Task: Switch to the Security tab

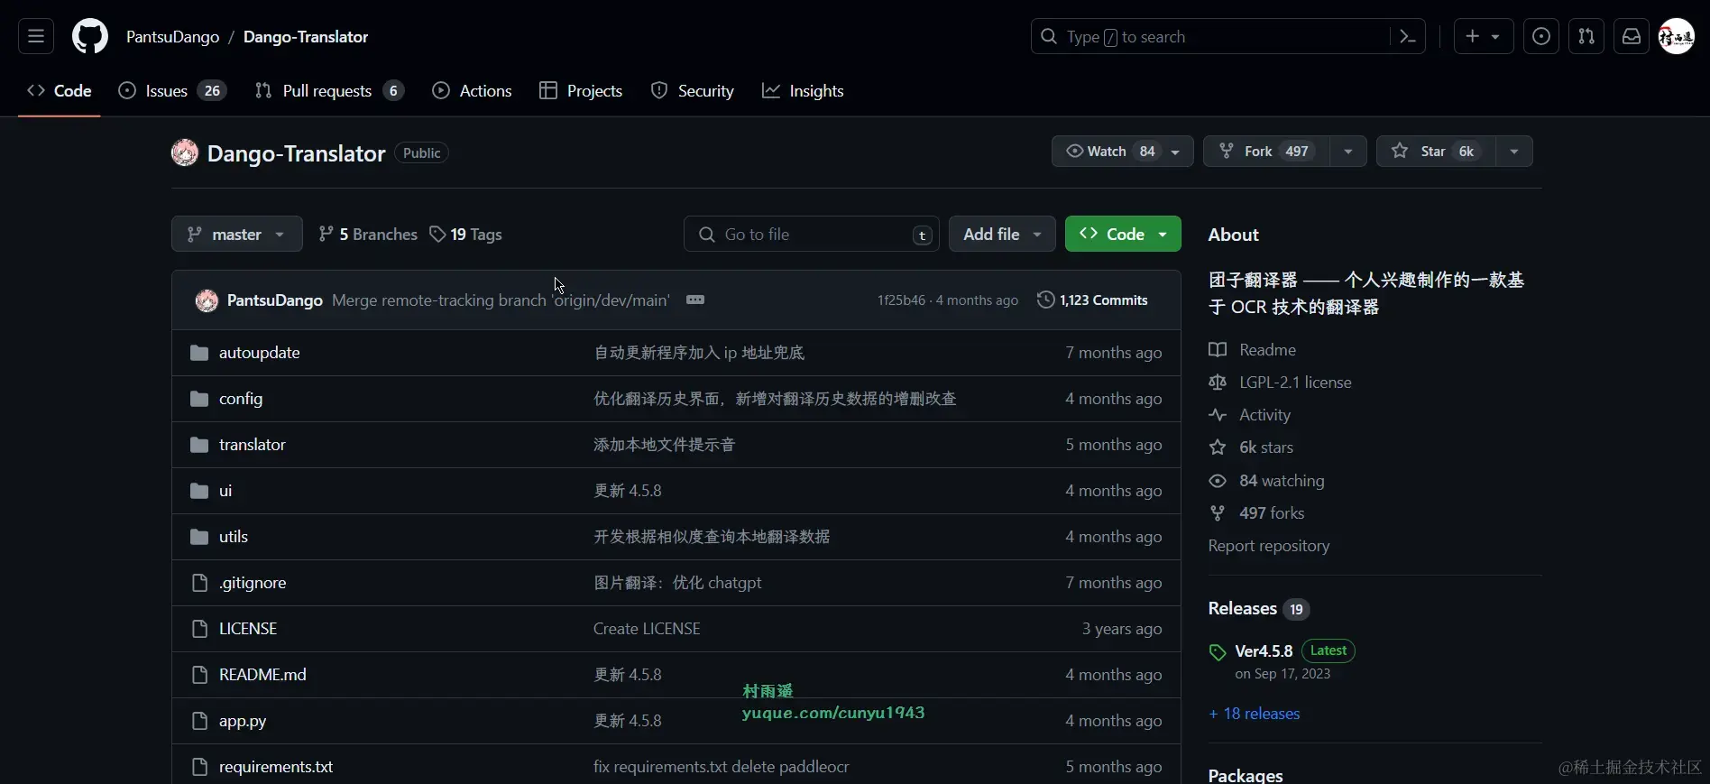Action: click(x=693, y=91)
